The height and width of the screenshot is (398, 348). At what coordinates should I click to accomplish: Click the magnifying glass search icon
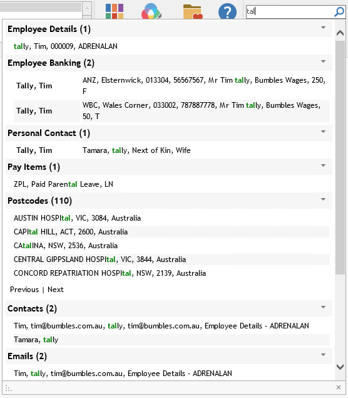click(339, 12)
